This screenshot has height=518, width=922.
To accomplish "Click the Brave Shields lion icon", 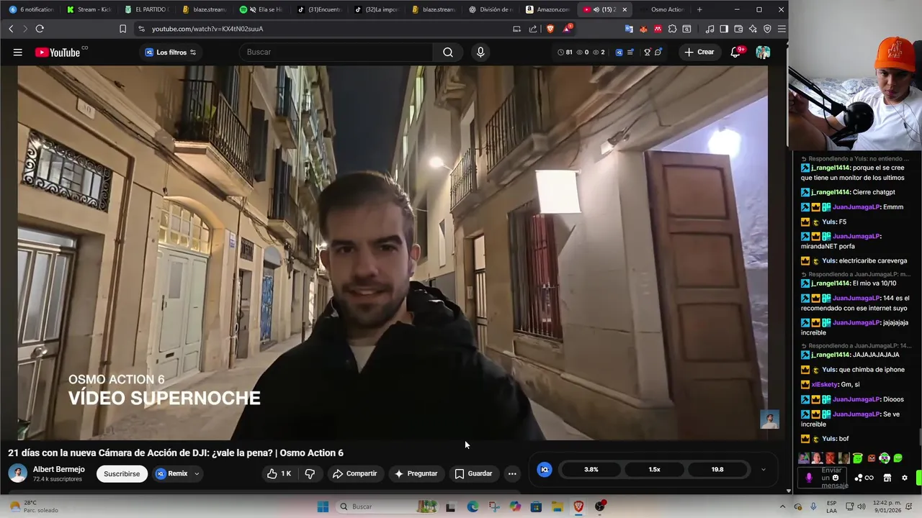I will [550, 29].
